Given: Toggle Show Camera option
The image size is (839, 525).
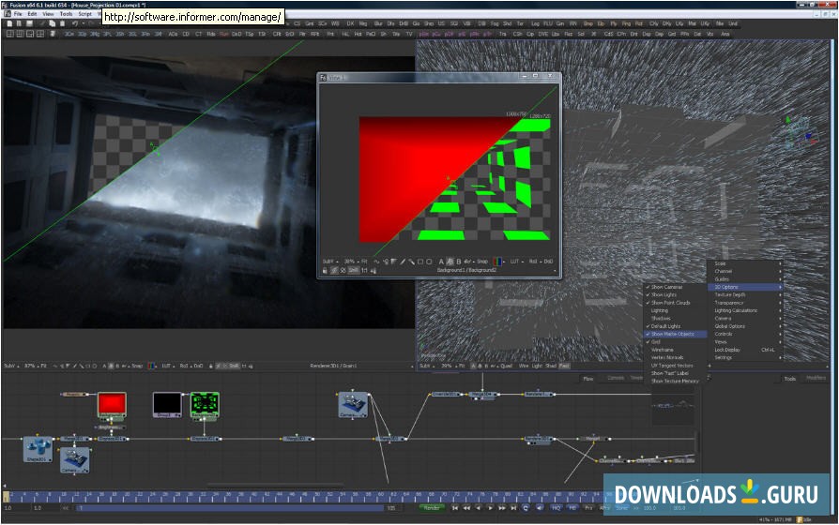Looking at the screenshot, I should (x=667, y=287).
